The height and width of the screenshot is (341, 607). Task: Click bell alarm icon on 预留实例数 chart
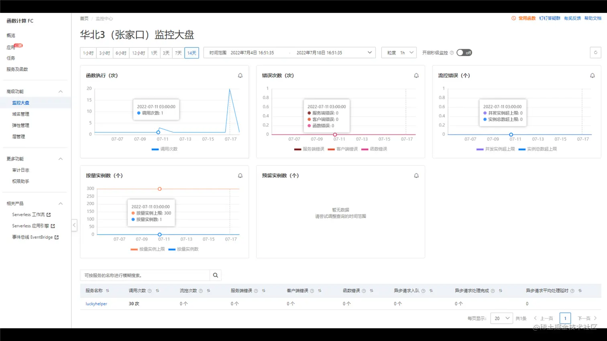(416, 176)
